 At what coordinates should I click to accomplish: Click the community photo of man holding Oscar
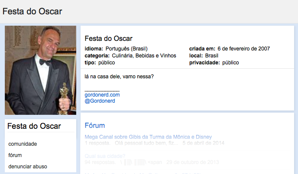(x=41, y=70)
